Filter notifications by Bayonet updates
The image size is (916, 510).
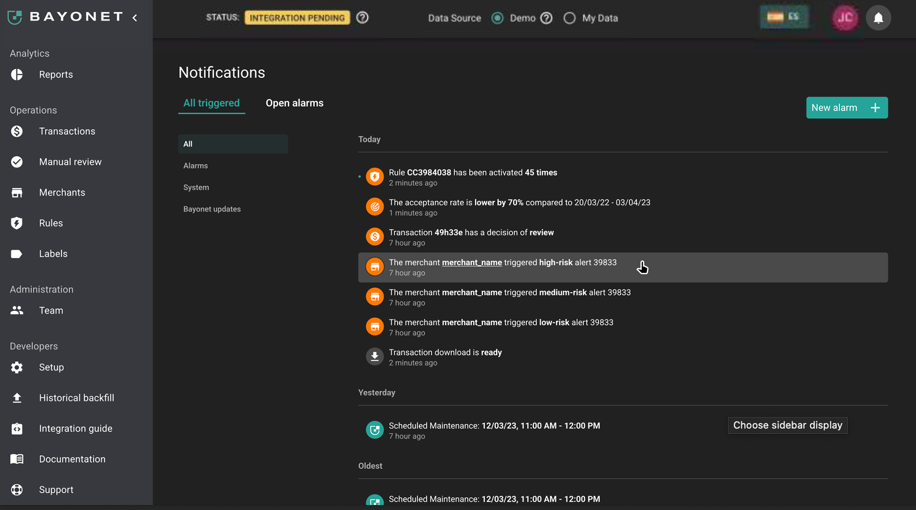[212, 209]
